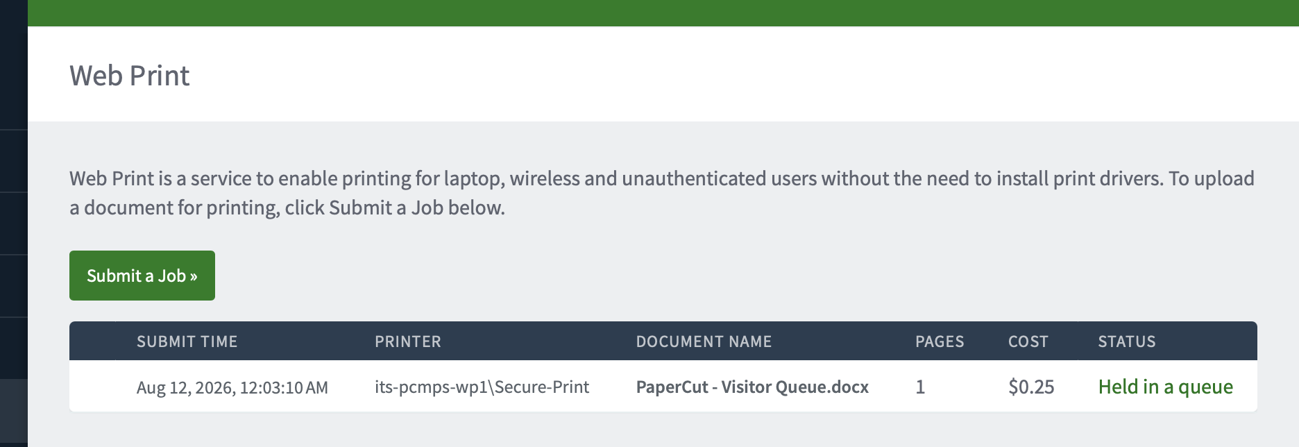Click the blank cell before the submit time

[103, 386]
